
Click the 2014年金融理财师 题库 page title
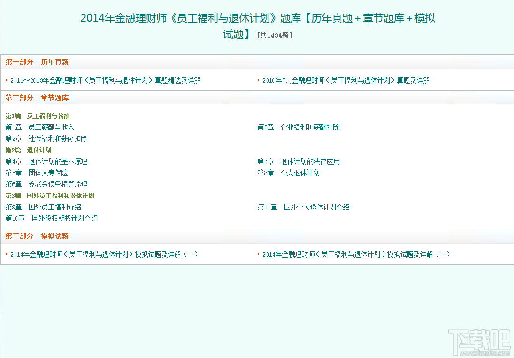point(258,25)
